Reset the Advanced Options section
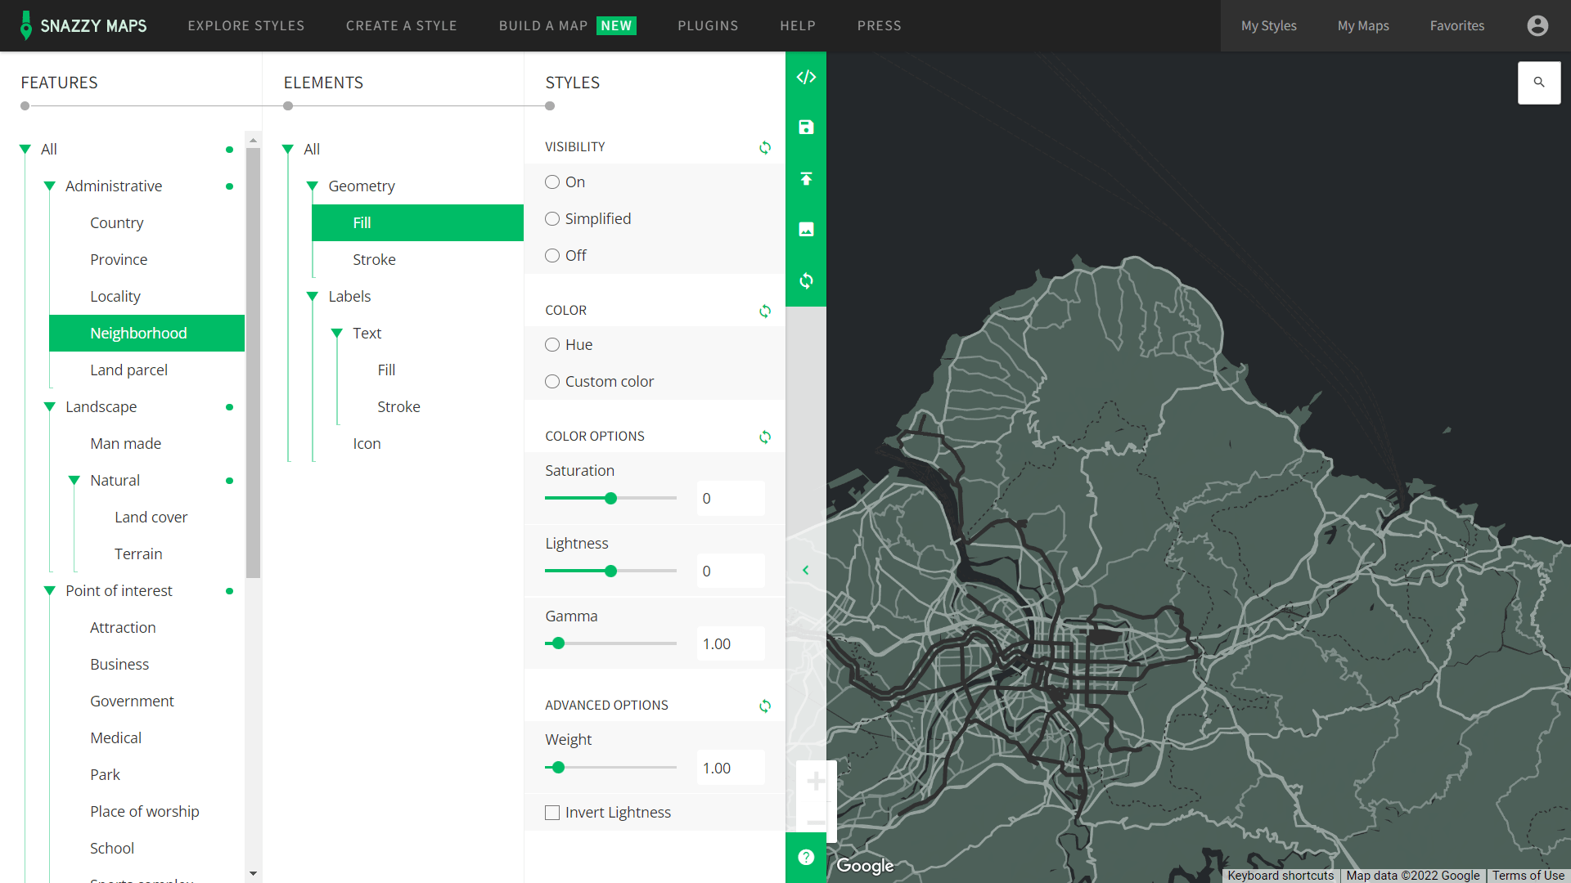This screenshot has width=1571, height=883. (x=765, y=706)
